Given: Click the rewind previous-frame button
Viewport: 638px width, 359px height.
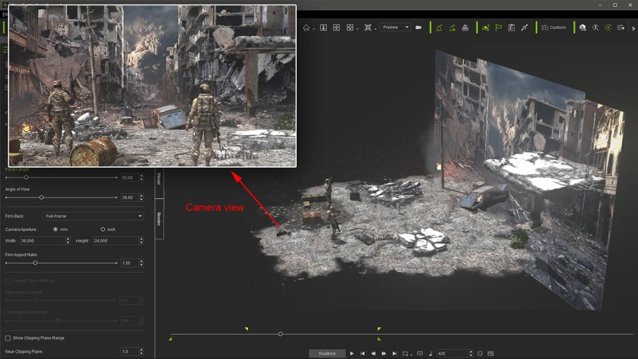Looking at the screenshot, I should point(373,353).
